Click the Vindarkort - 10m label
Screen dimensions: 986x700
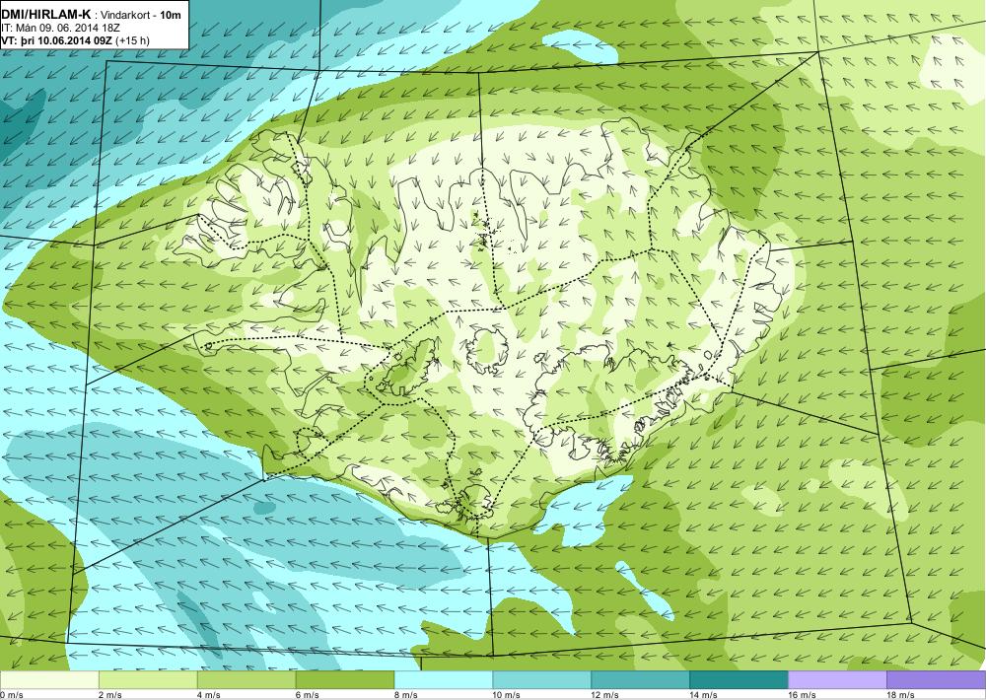point(141,15)
